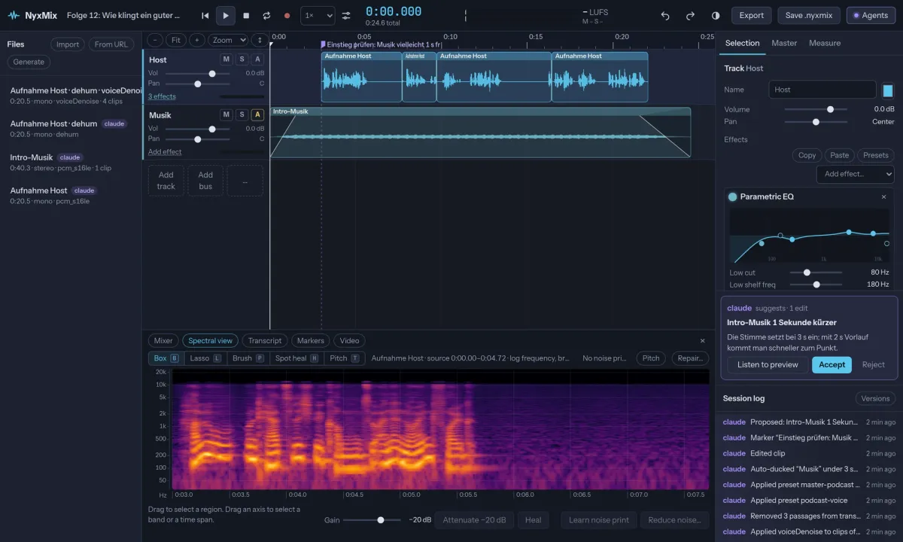Toggle the light/dark theme contrast icon
The height and width of the screenshot is (542, 903).
[x=716, y=15]
